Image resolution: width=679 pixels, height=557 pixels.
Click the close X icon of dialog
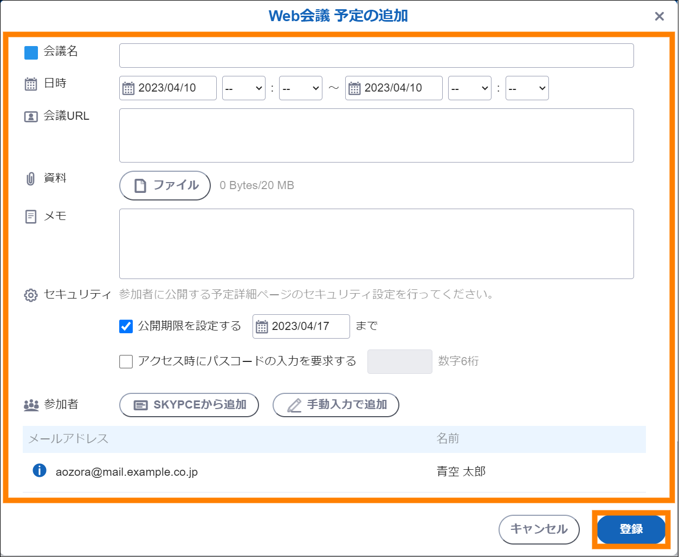click(659, 16)
